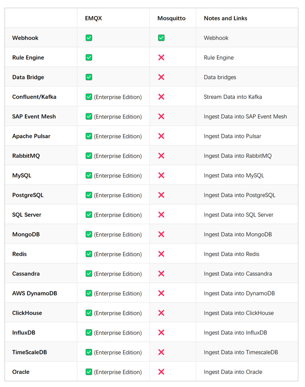The height and width of the screenshot is (387, 305).
Task: Click the EMQX green check for Rule Engine
Action: [89, 57]
